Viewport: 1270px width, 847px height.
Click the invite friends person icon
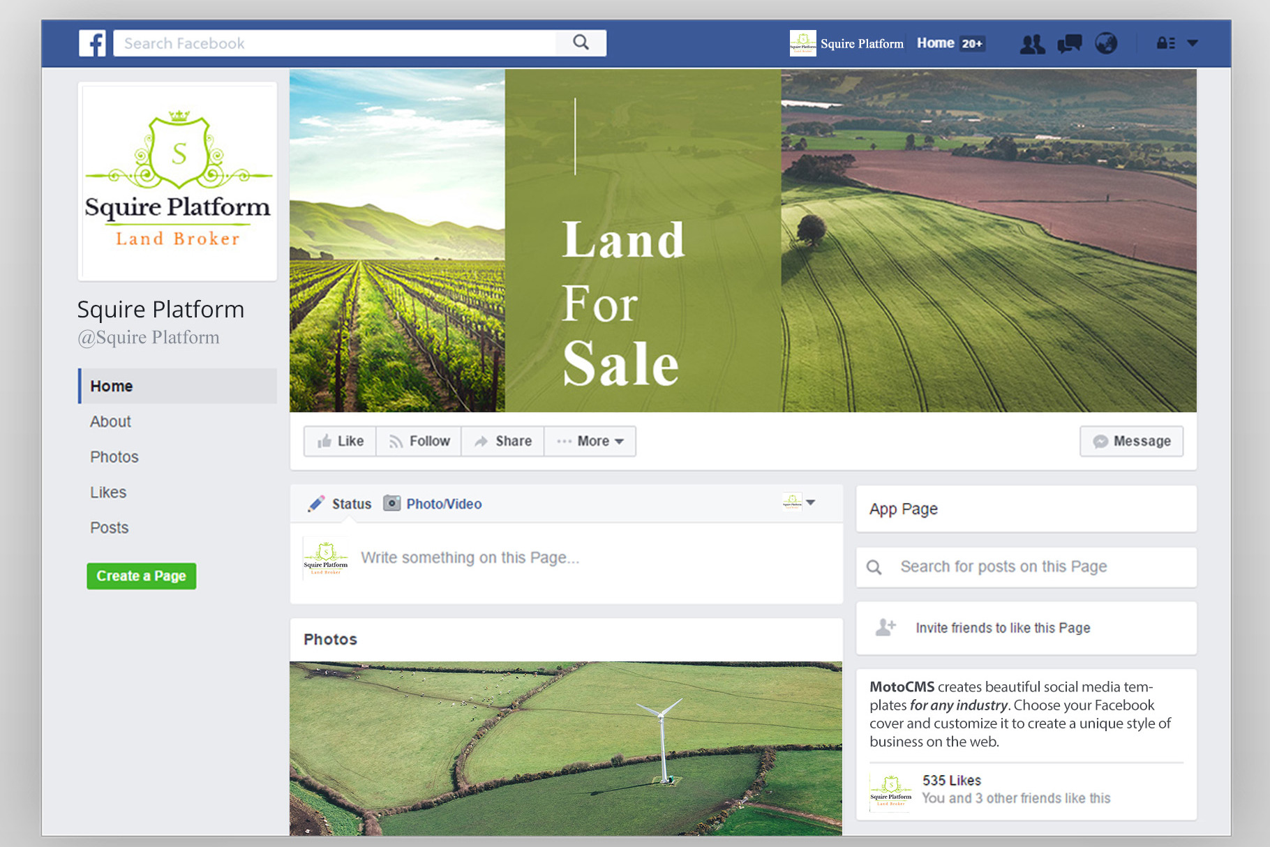pyautogui.click(x=886, y=627)
